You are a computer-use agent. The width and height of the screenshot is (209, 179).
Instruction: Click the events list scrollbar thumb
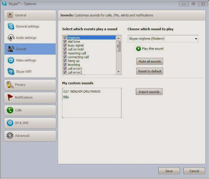tap(118, 46)
